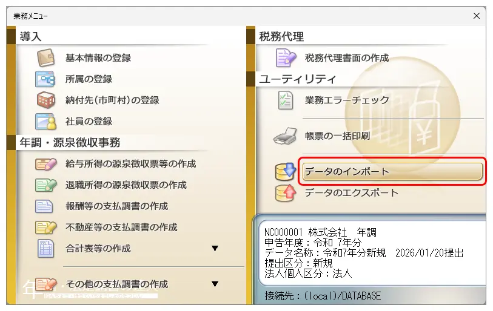
Task: Open 不動産等の支払調書の作成
Action: 121,228
